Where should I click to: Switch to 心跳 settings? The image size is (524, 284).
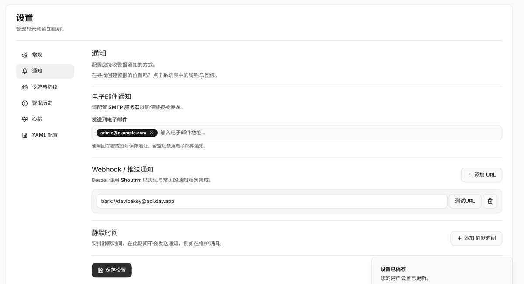[x=45, y=119]
